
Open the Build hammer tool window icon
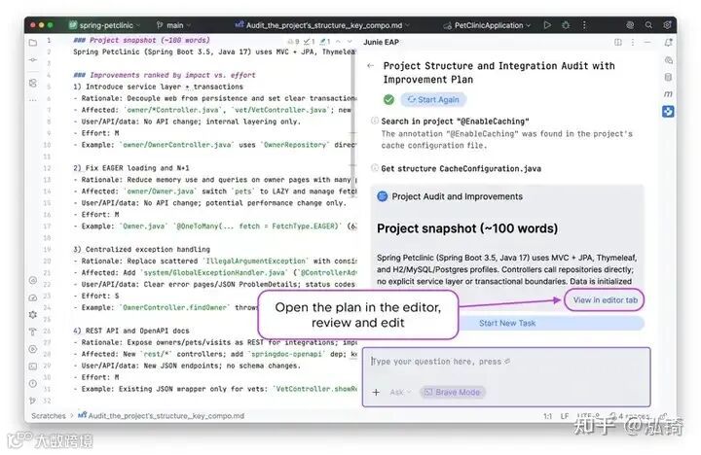point(33,332)
